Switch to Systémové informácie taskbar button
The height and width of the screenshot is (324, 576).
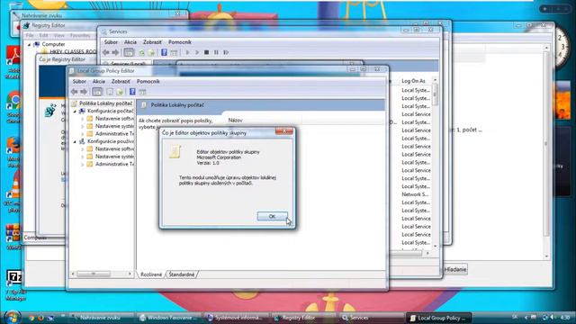pos(238,318)
